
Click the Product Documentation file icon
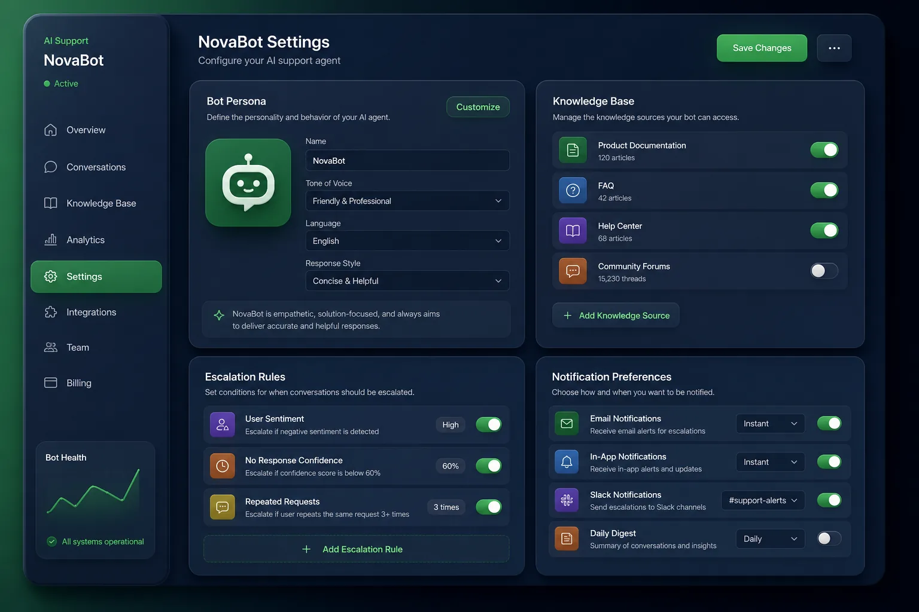(573, 150)
